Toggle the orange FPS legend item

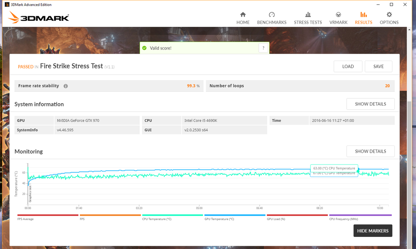click(x=110, y=217)
